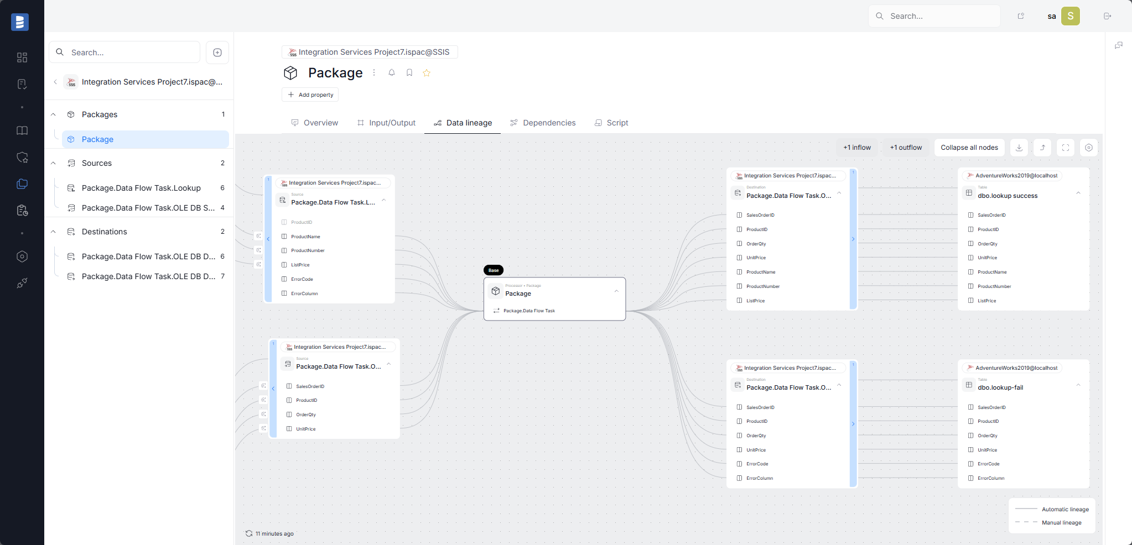Collapse the Sources section in the sidebar
The width and height of the screenshot is (1132, 545).
[53, 163]
